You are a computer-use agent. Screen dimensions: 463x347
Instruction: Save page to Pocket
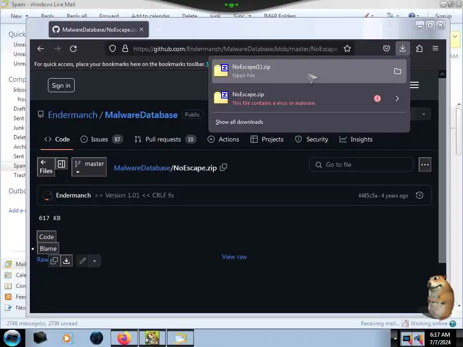coord(387,48)
